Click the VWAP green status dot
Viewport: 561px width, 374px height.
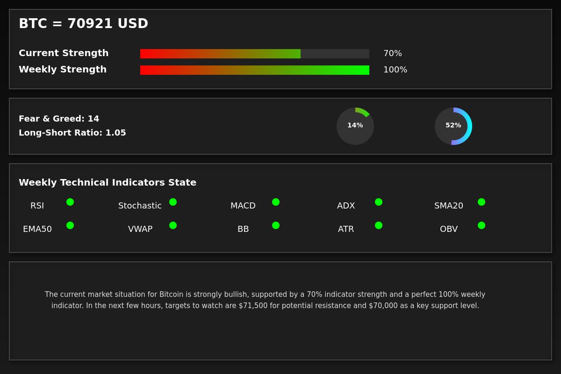[173, 225]
